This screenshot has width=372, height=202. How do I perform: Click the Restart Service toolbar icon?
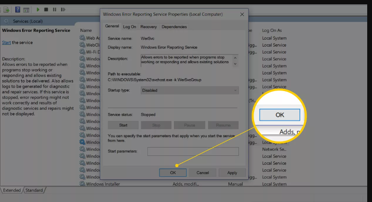tap(63, 10)
